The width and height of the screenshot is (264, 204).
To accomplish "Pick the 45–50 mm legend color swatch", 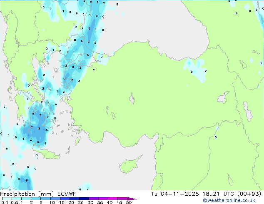I will 122,199.
